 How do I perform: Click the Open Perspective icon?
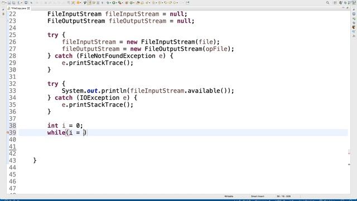pyautogui.click(x=335, y=3)
